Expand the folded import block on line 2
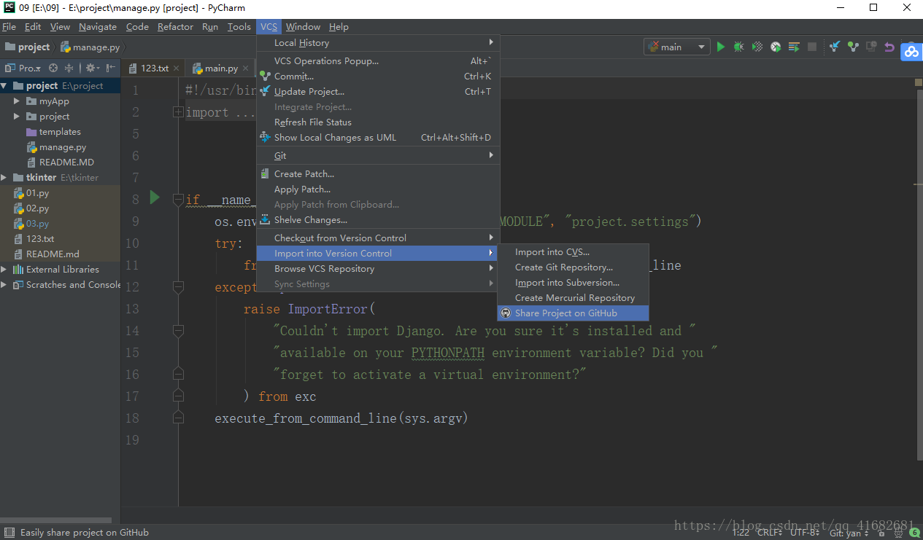The width and height of the screenshot is (923, 540). 178,112
